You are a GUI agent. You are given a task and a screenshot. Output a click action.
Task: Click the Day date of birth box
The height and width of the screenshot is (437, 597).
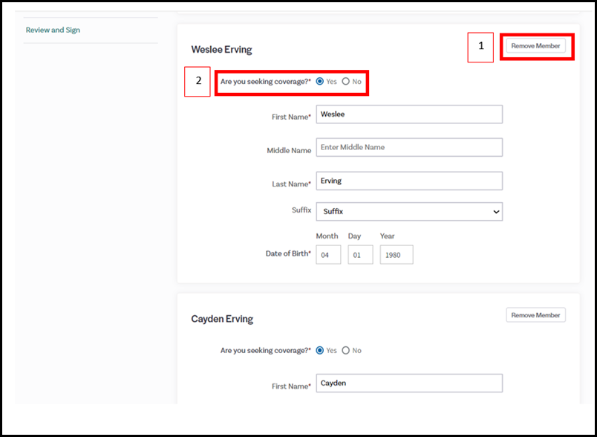(x=360, y=255)
